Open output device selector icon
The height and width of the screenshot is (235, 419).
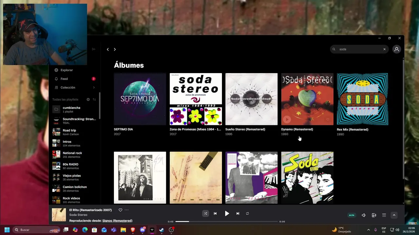374,215
